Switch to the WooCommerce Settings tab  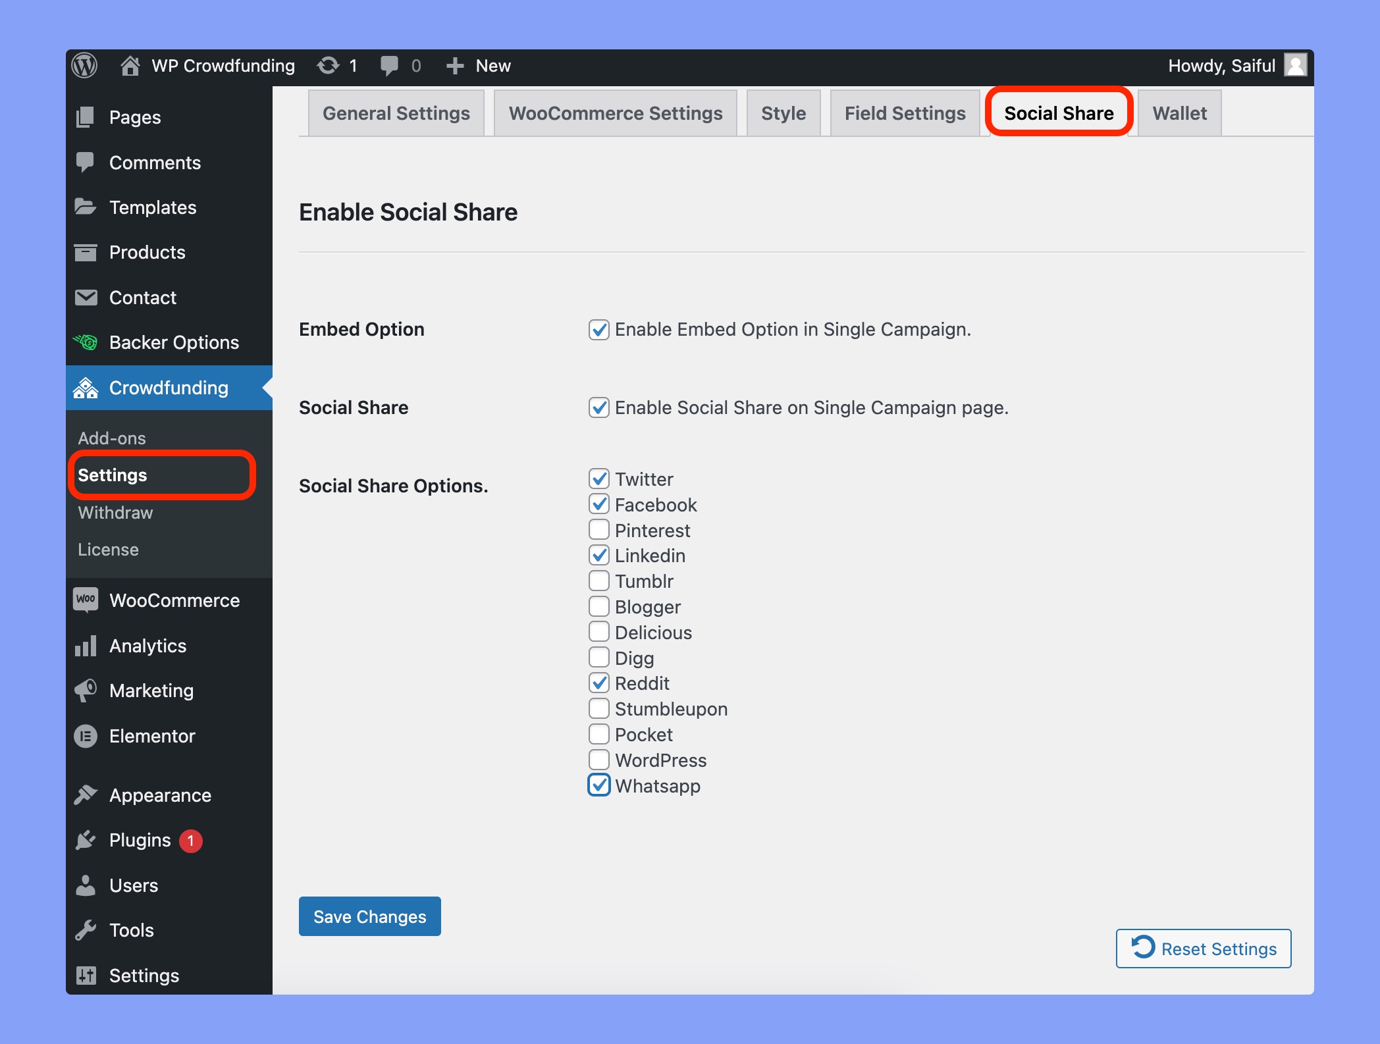616,113
